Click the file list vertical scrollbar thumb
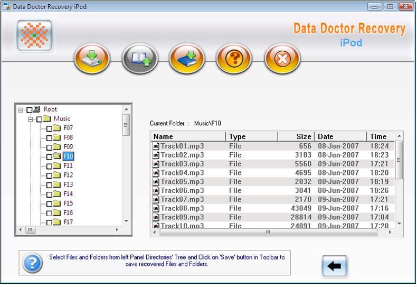 pyautogui.click(x=399, y=160)
